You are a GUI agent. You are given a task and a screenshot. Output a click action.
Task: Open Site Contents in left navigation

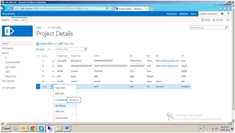pyautogui.click(x=8, y=81)
